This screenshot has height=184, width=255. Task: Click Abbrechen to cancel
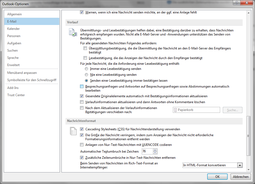241,177
